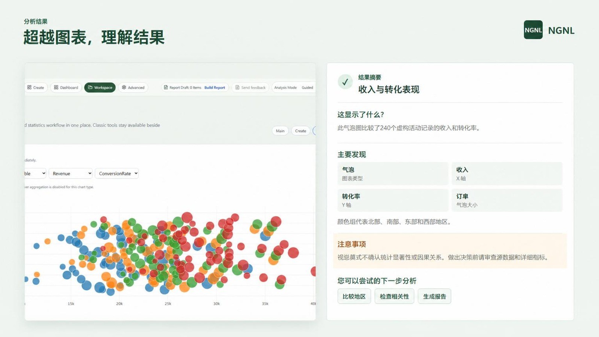The image size is (599, 337).
Task: Click the 转化率 Y轴 card
Action: point(393,200)
